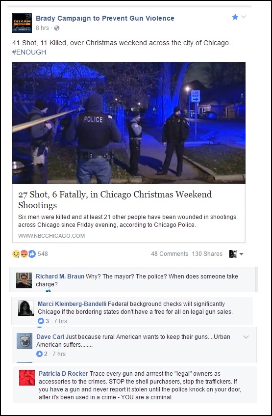Click the blue star icon on the post
The image size is (272, 416).
pos(235,17)
